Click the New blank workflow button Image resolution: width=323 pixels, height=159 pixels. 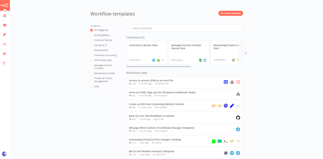click(230, 13)
